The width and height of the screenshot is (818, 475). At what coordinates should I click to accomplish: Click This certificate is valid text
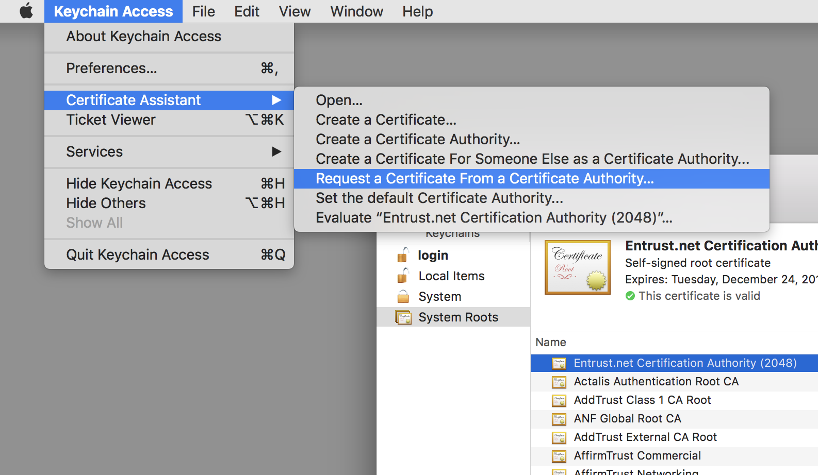coord(699,296)
